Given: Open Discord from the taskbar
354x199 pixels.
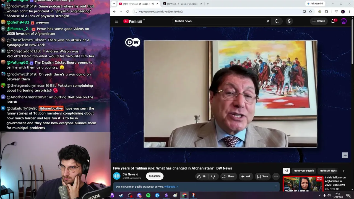Looking at the screenshot, I should click(139, 195).
